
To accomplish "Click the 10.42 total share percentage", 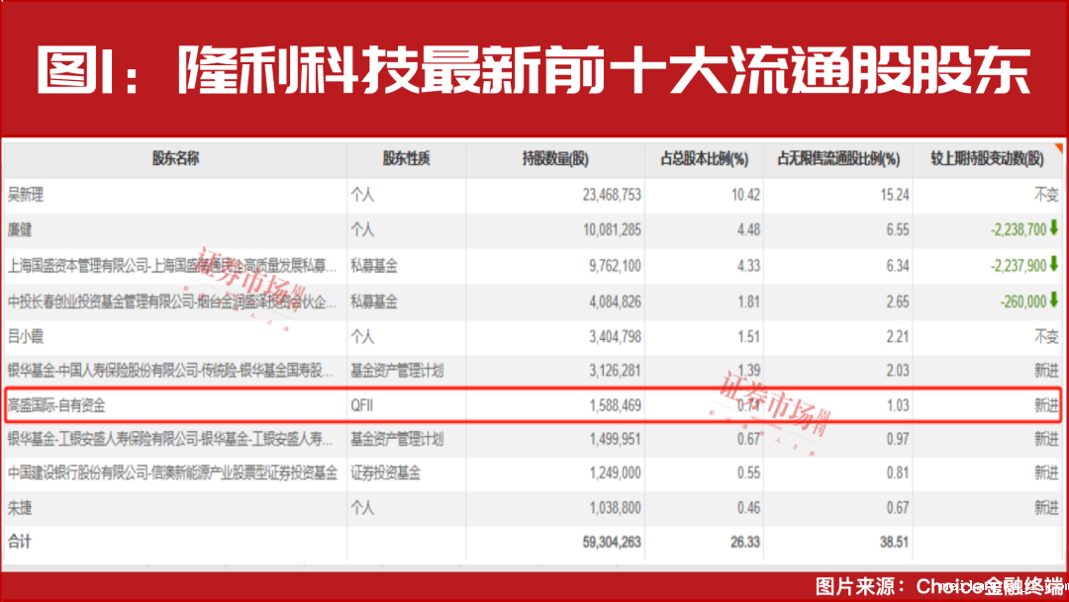I will point(745,195).
